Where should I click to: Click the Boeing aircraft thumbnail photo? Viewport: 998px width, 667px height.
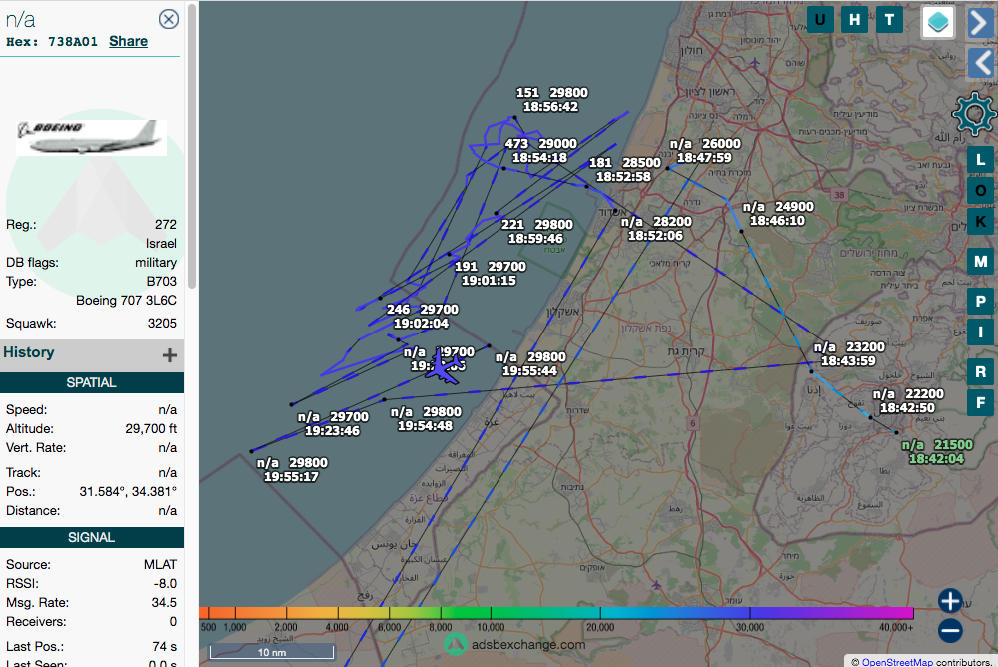(x=92, y=138)
